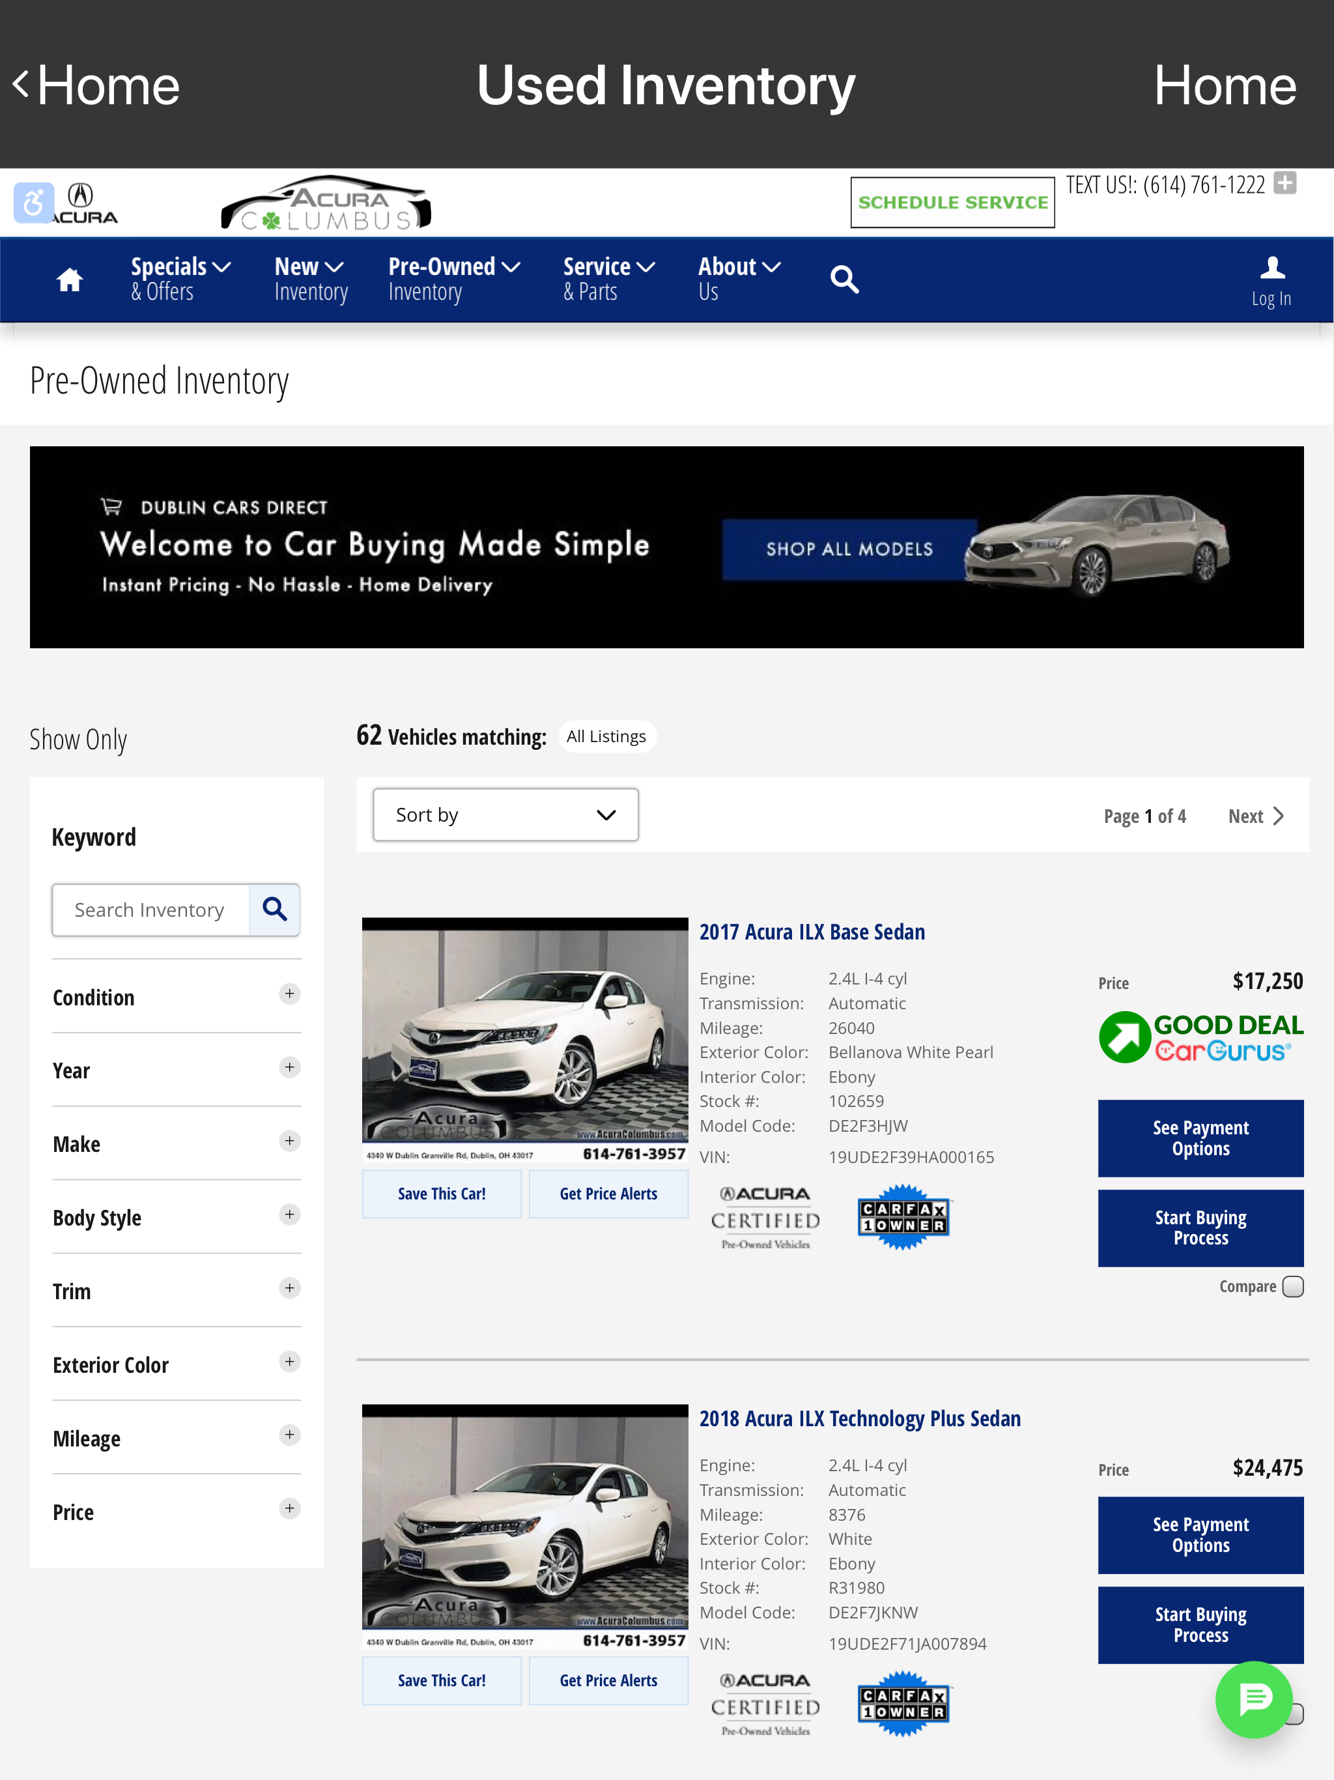Tap the back chevron next to Home

[21, 85]
